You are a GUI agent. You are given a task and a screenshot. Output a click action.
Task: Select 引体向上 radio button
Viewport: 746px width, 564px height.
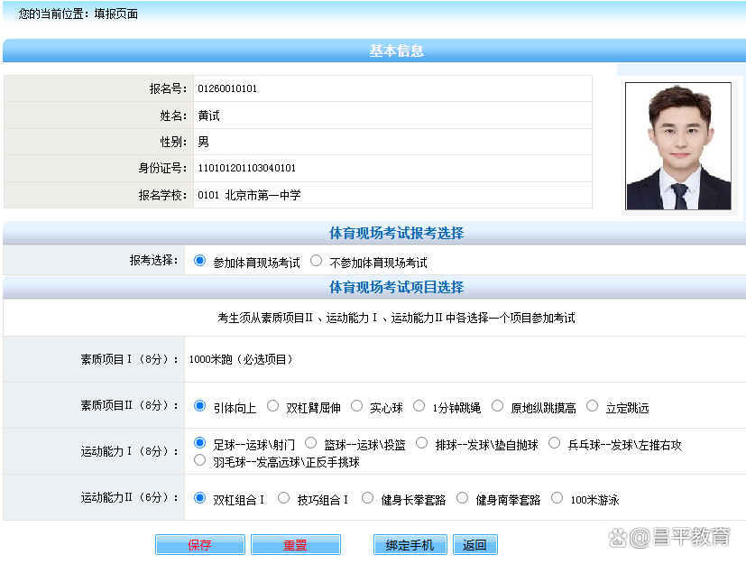coord(200,406)
